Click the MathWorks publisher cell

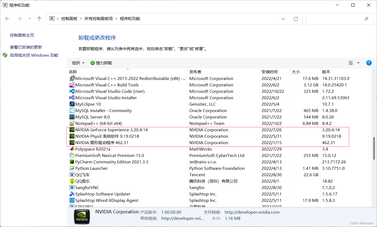pos(201,149)
